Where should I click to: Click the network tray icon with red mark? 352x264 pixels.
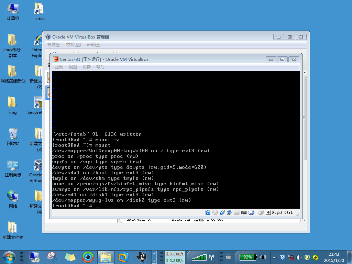tap(291, 257)
